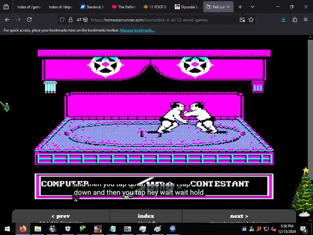This screenshot has height=235, width=313.
Task: Open the notepad taskbar icon
Action: (112, 229)
